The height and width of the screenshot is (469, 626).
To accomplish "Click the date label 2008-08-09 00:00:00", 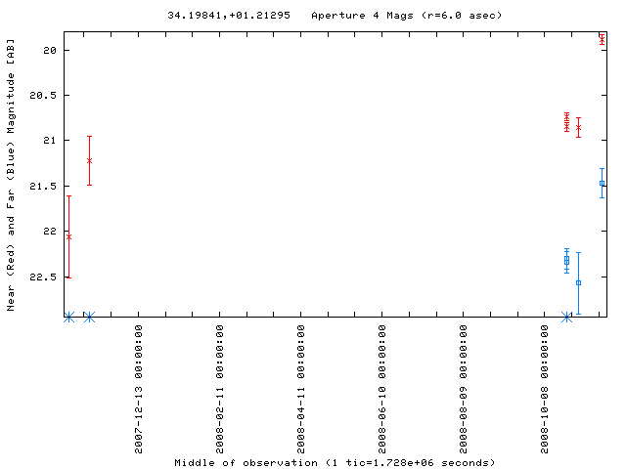I will click(x=463, y=389).
